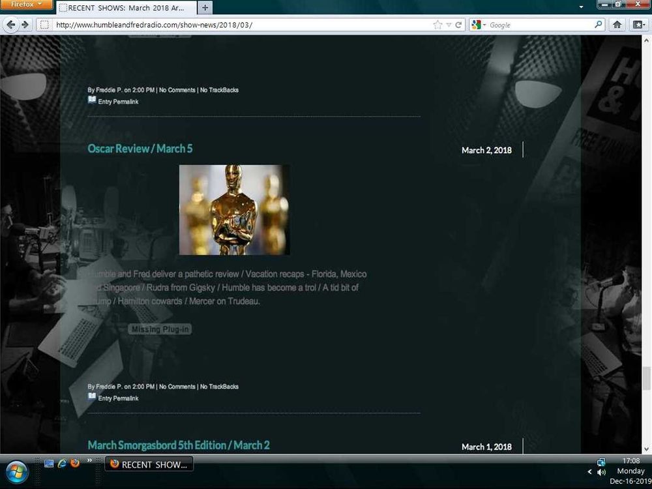
Task: Select the RECENT SHOWS March 2018 tab
Action: 124,8
